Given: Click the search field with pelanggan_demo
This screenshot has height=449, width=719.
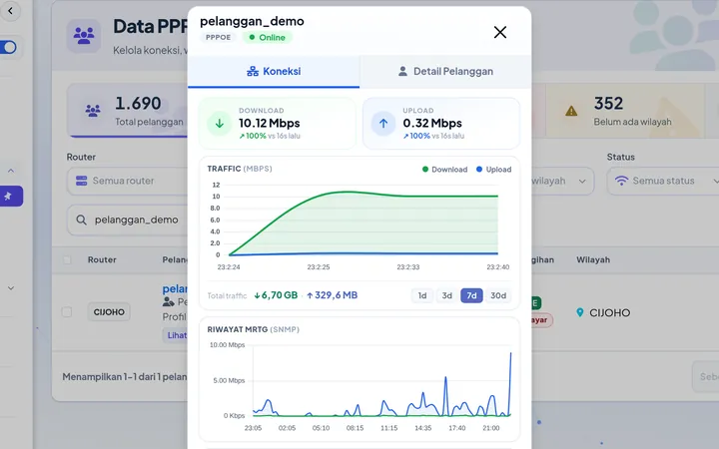Looking at the screenshot, I should coord(128,220).
